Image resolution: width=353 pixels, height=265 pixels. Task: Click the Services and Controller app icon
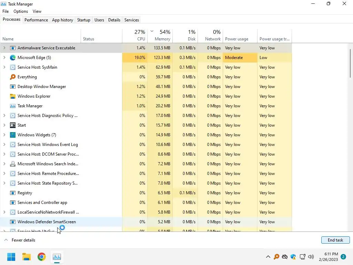click(13, 203)
